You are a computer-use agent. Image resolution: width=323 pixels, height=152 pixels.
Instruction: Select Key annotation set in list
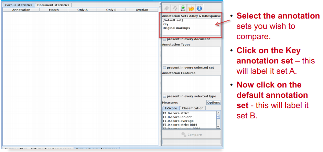click(166, 24)
